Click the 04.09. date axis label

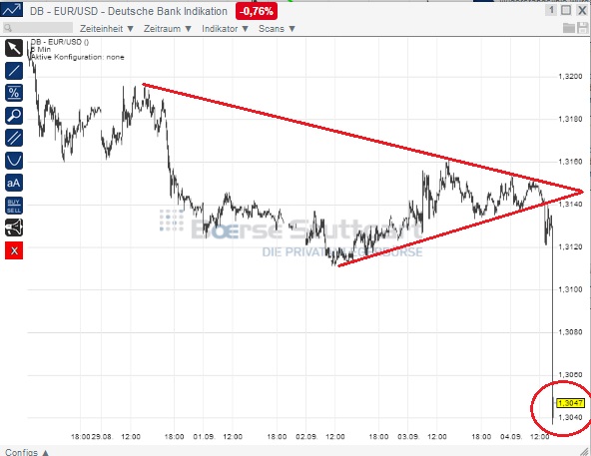click(x=511, y=437)
